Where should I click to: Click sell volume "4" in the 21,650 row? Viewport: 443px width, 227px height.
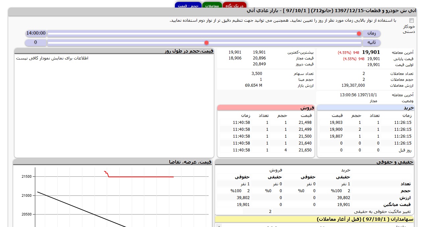pyautogui.click(x=286, y=150)
